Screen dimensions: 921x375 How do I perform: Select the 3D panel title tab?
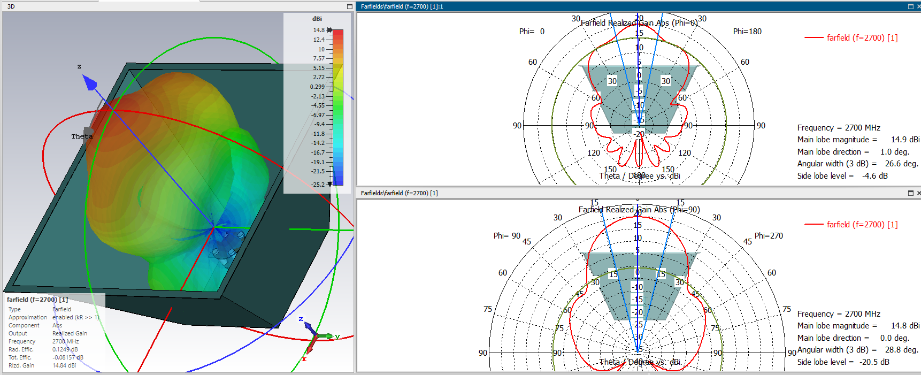pyautogui.click(x=11, y=6)
